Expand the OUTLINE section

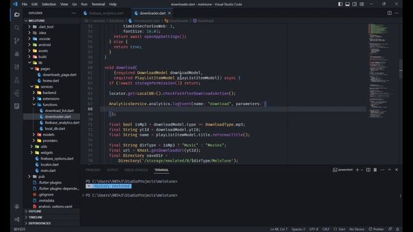click(52, 211)
